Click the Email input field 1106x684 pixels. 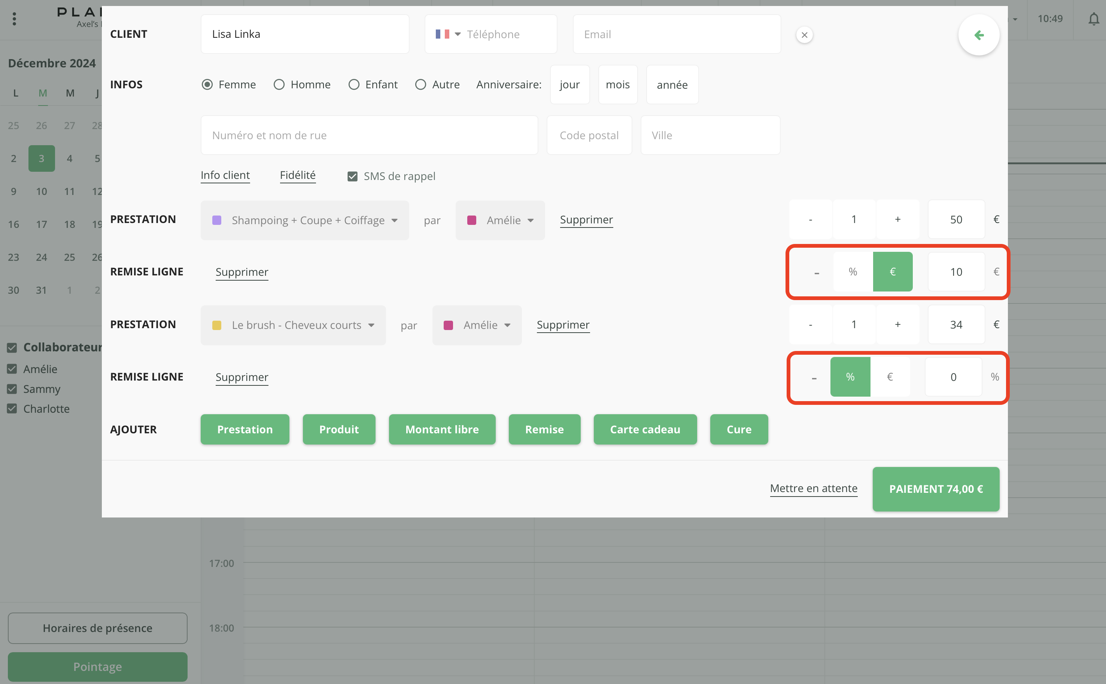(676, 34)
